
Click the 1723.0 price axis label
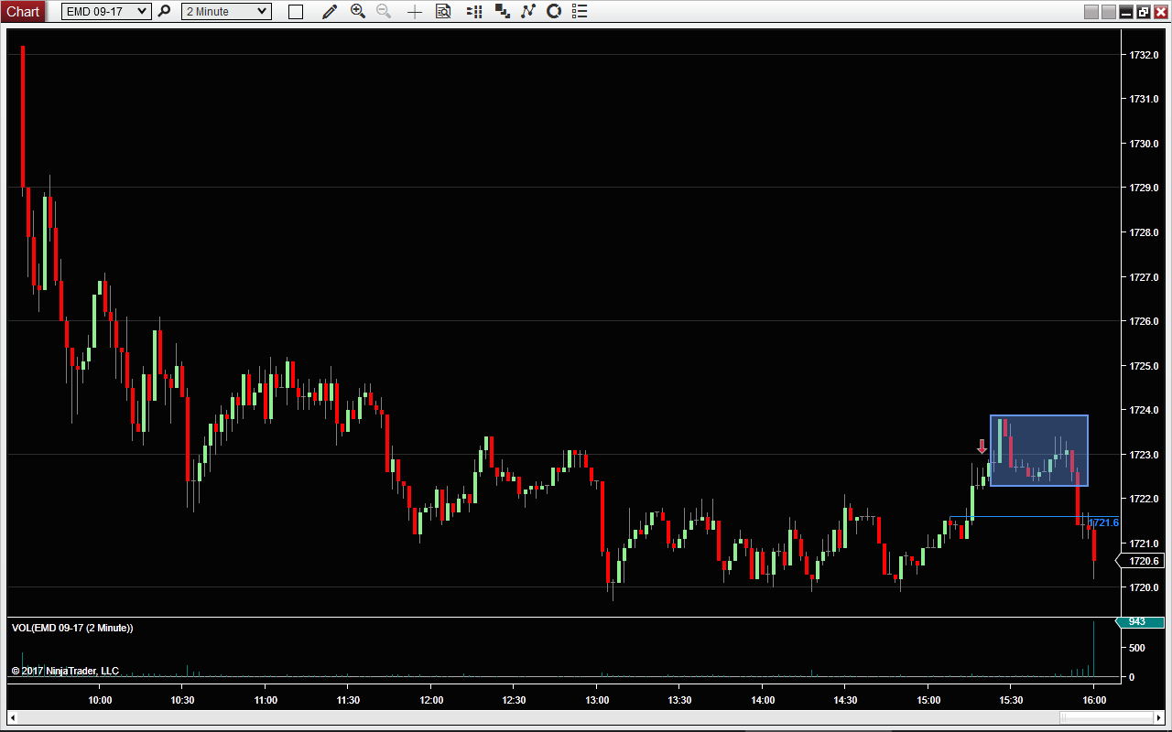coord(1145,455)
